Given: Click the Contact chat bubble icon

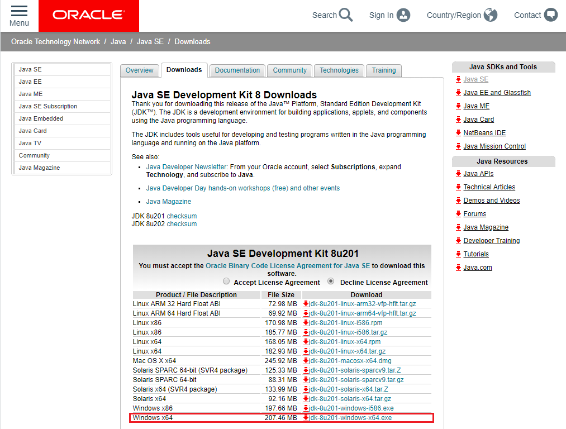Looking at the screenshot, I should pos(550,15).
